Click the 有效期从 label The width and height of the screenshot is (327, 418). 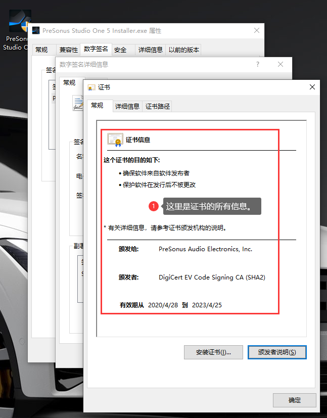(x=131, y=305)
